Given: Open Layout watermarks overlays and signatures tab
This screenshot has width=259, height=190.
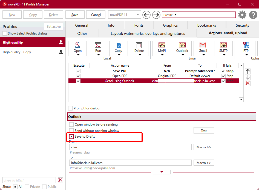Looking at the screenshot, I should [x=148, y=33].
